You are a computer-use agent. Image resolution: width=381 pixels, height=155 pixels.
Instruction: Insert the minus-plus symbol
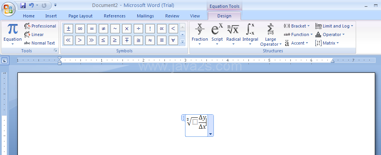(x=127, y=40)
